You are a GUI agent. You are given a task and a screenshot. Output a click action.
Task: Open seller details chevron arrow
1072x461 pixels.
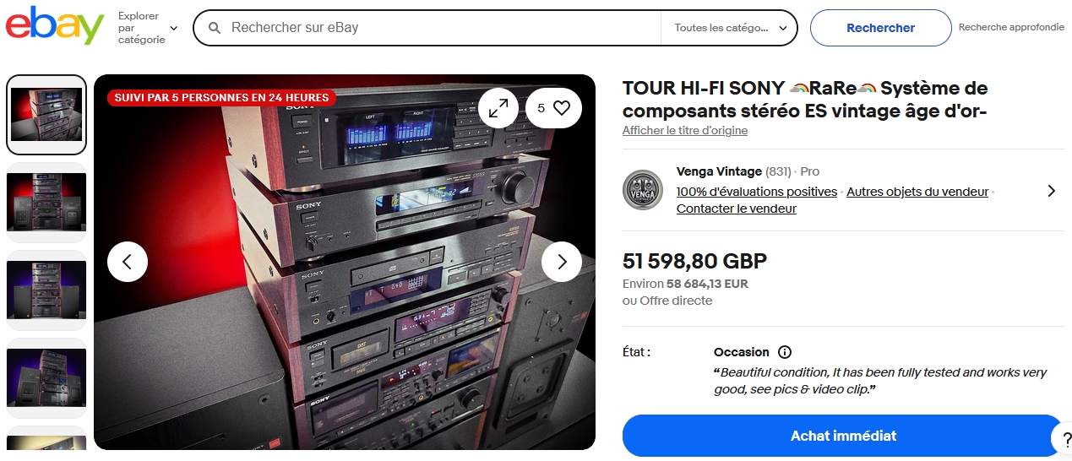[x=1052, y=191]
